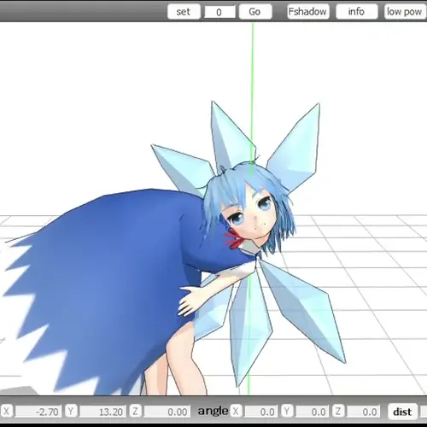
Task: Click the position X label button
Action: (x=6, y=412)
